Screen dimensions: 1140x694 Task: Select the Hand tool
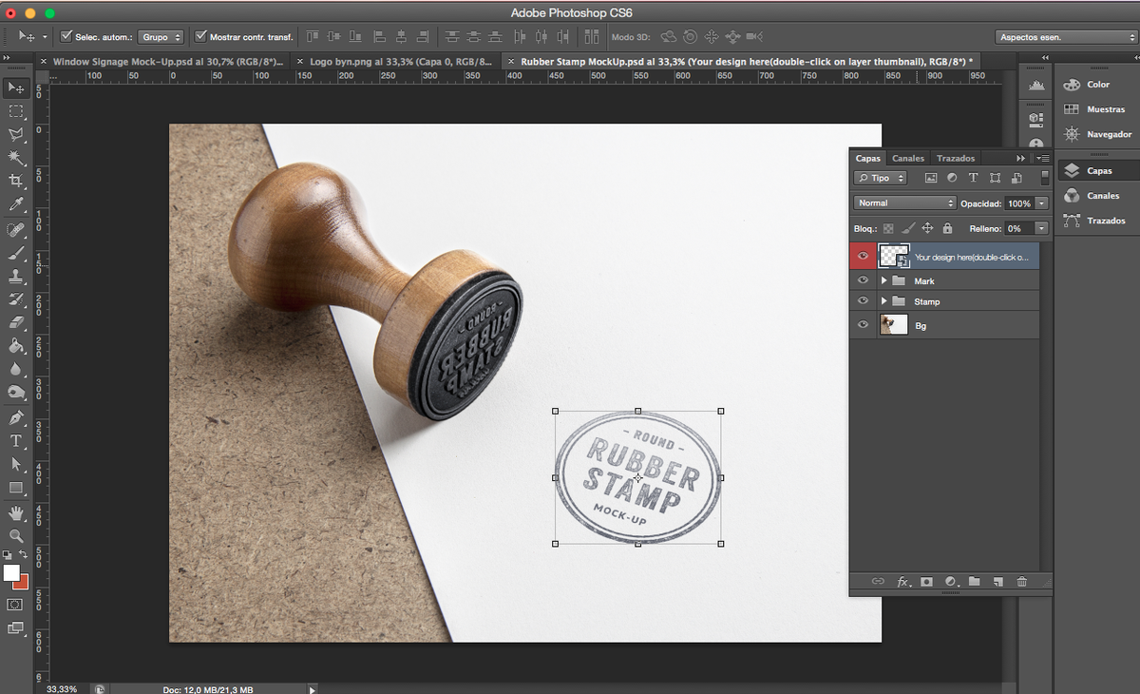point(16,512)
